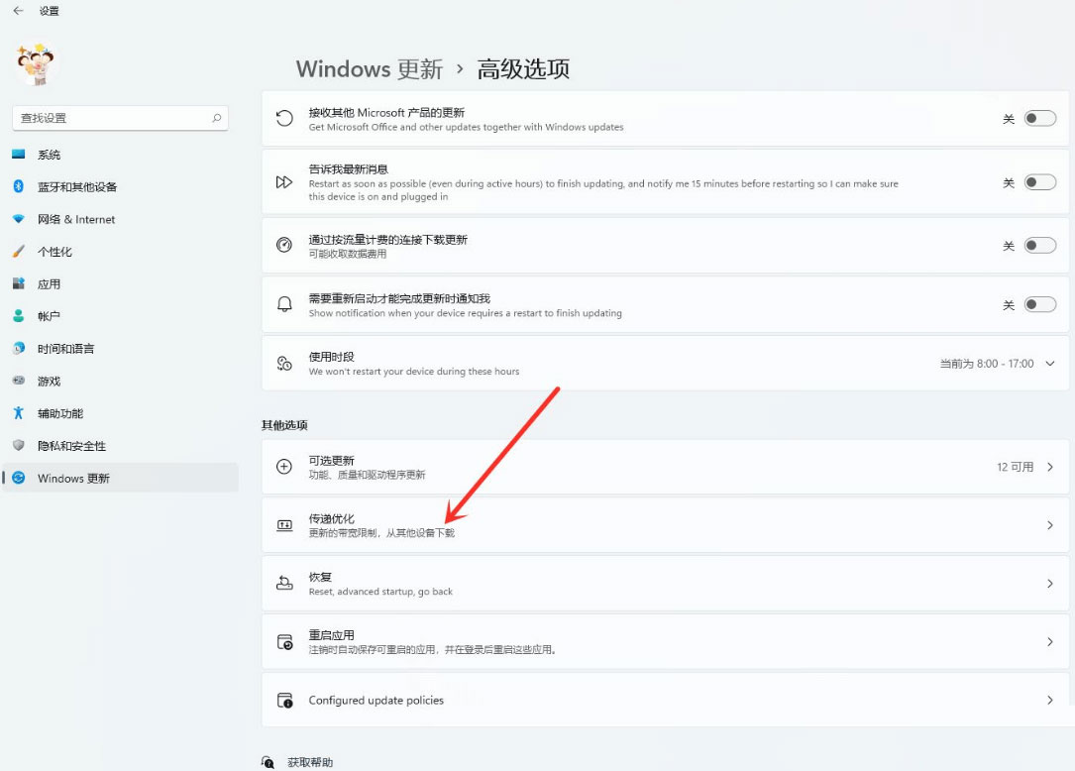This screenshot has height=771, width=1075.
Task: Toggle 接收其他 Microsoft 产品的更新 switch
Action: pyautogui.click(x=1039, y=119)
